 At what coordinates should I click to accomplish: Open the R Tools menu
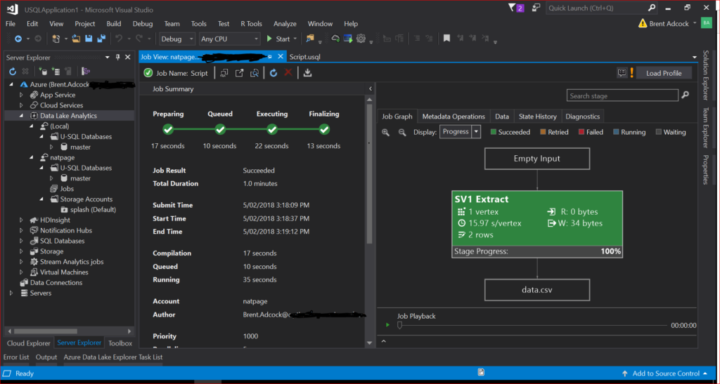pyautogui.click(x=251, y=24)
